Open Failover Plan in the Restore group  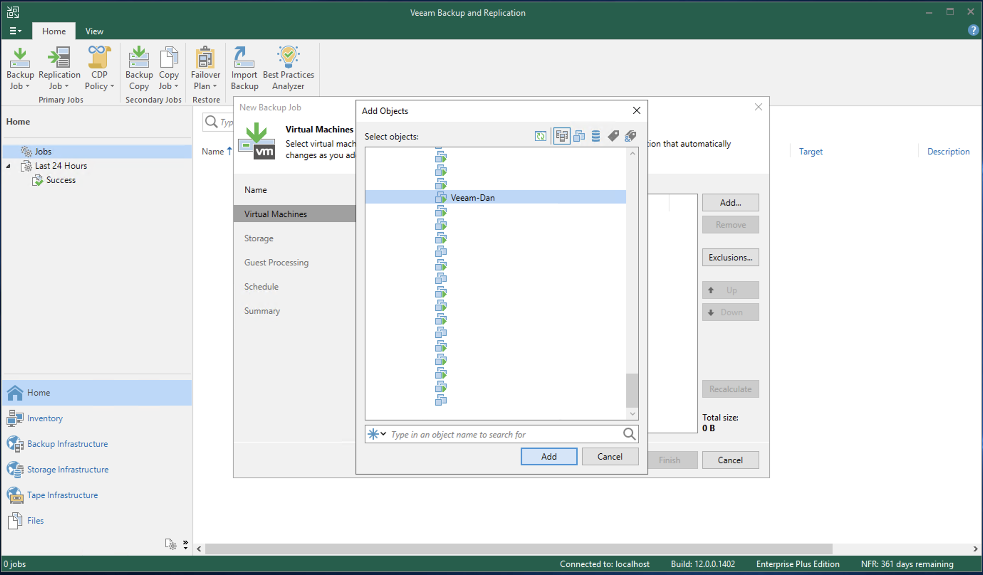(205, 68)
